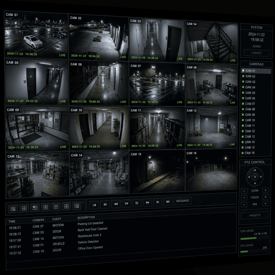Step back one frame in playback
The height and width of the screenshot is (275, 275).
click(105, 204)
